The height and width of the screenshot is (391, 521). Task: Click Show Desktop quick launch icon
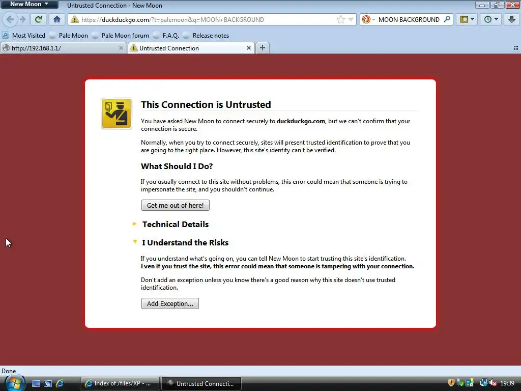tap(36, 384)
